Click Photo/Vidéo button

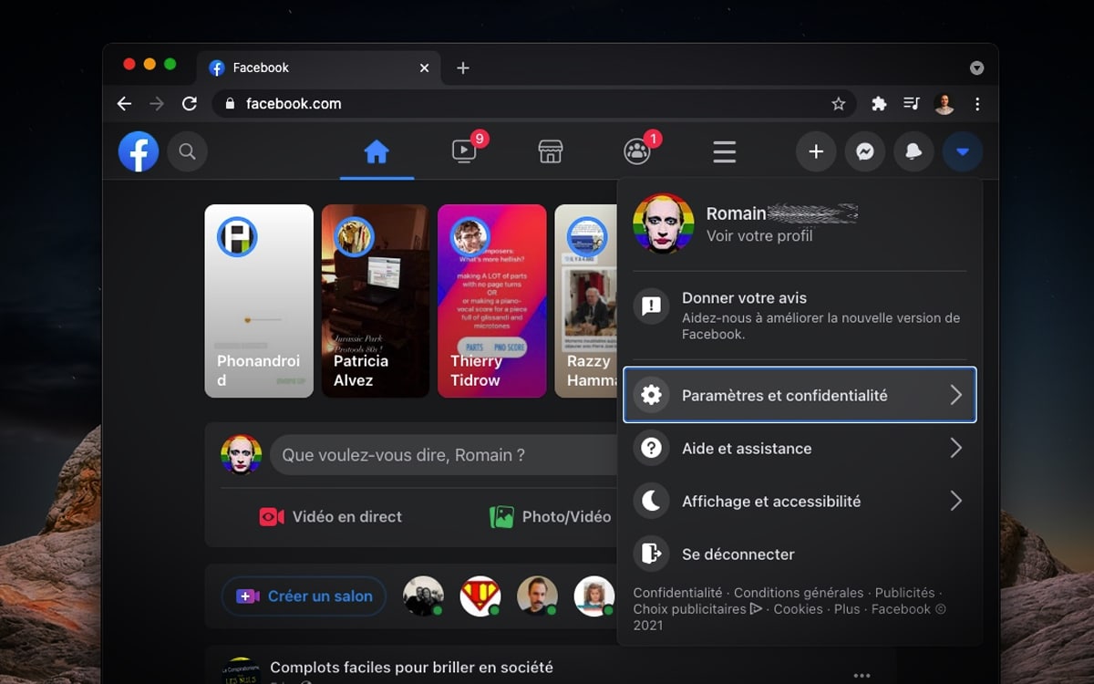[551, 517]
